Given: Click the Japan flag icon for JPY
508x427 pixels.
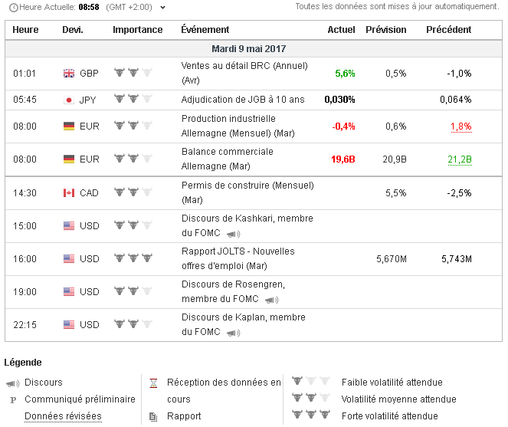Looking at the screenshot, I should click(69, 100).
